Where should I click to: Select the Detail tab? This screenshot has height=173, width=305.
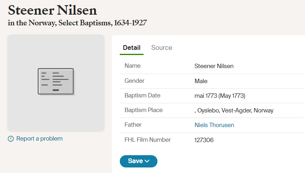pyautogui.click(x=132, y=48)
